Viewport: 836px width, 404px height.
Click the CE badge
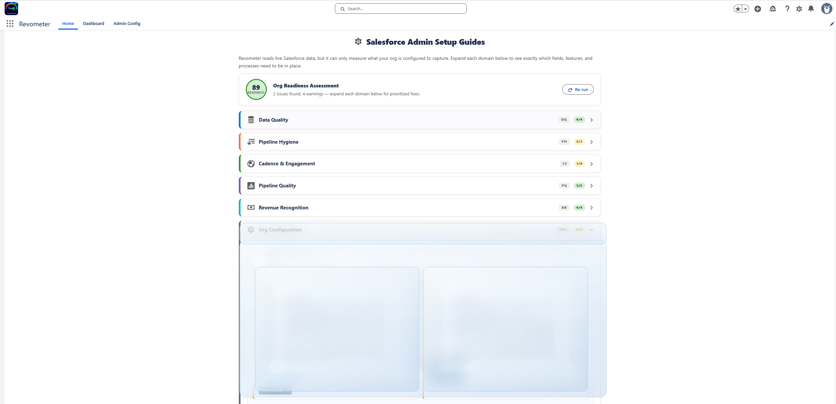click(565, 164)
